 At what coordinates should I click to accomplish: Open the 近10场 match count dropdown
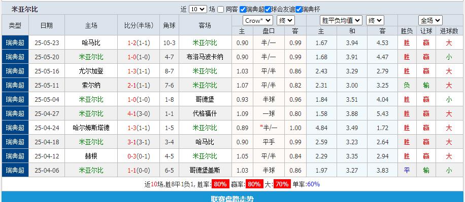coord(197,9)
